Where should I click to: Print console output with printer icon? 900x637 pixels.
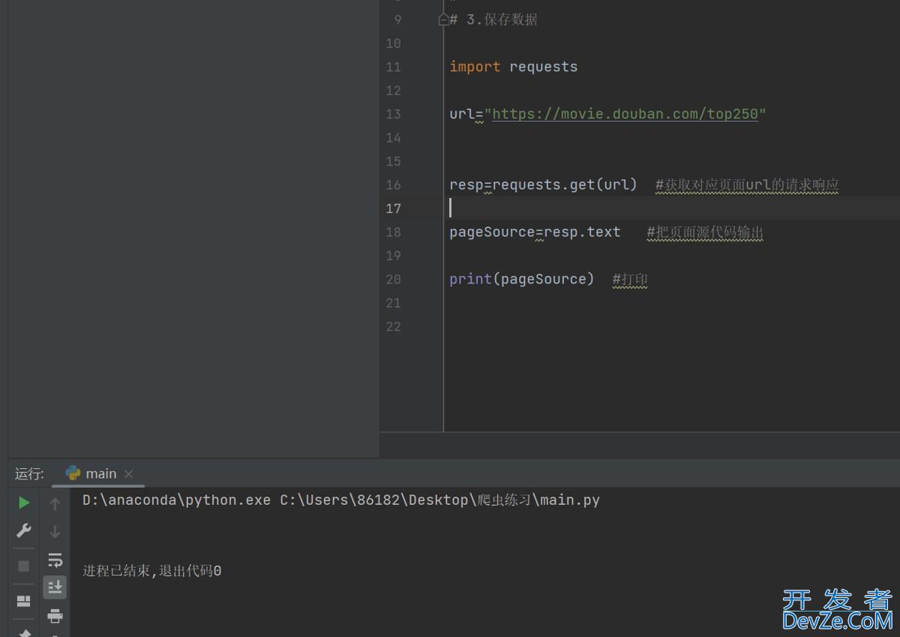pyautogui.click(x=55, y=616)
